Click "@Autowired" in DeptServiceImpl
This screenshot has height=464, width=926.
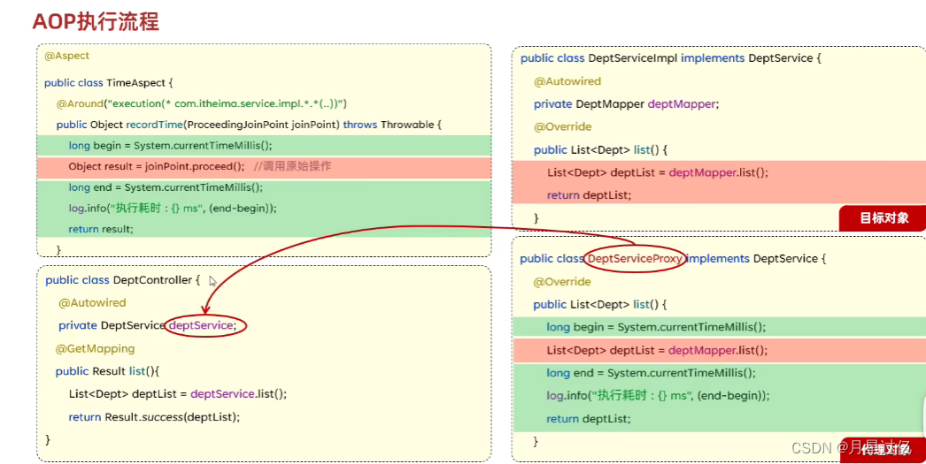[x=567, y=81]
